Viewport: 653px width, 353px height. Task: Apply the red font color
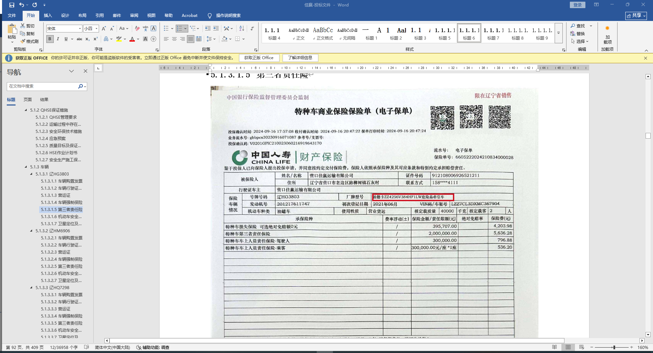132,39
